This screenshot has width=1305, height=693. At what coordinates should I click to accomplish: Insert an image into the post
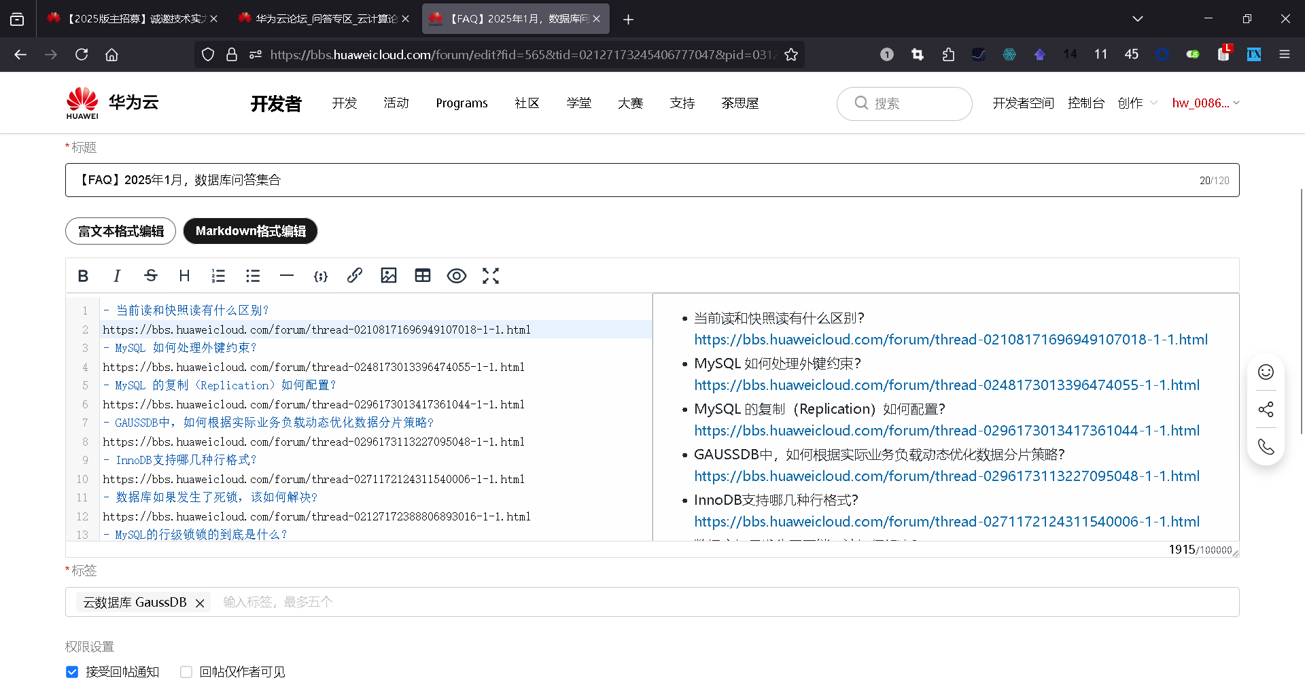389,276
